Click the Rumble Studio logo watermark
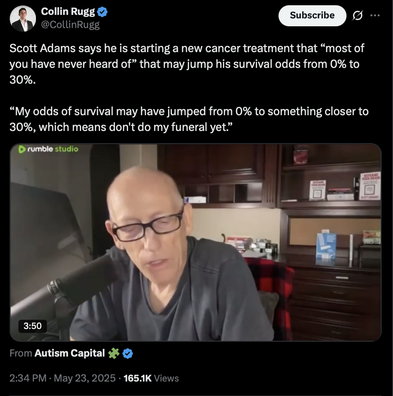The image size is (393, 396). coord(48,149)
